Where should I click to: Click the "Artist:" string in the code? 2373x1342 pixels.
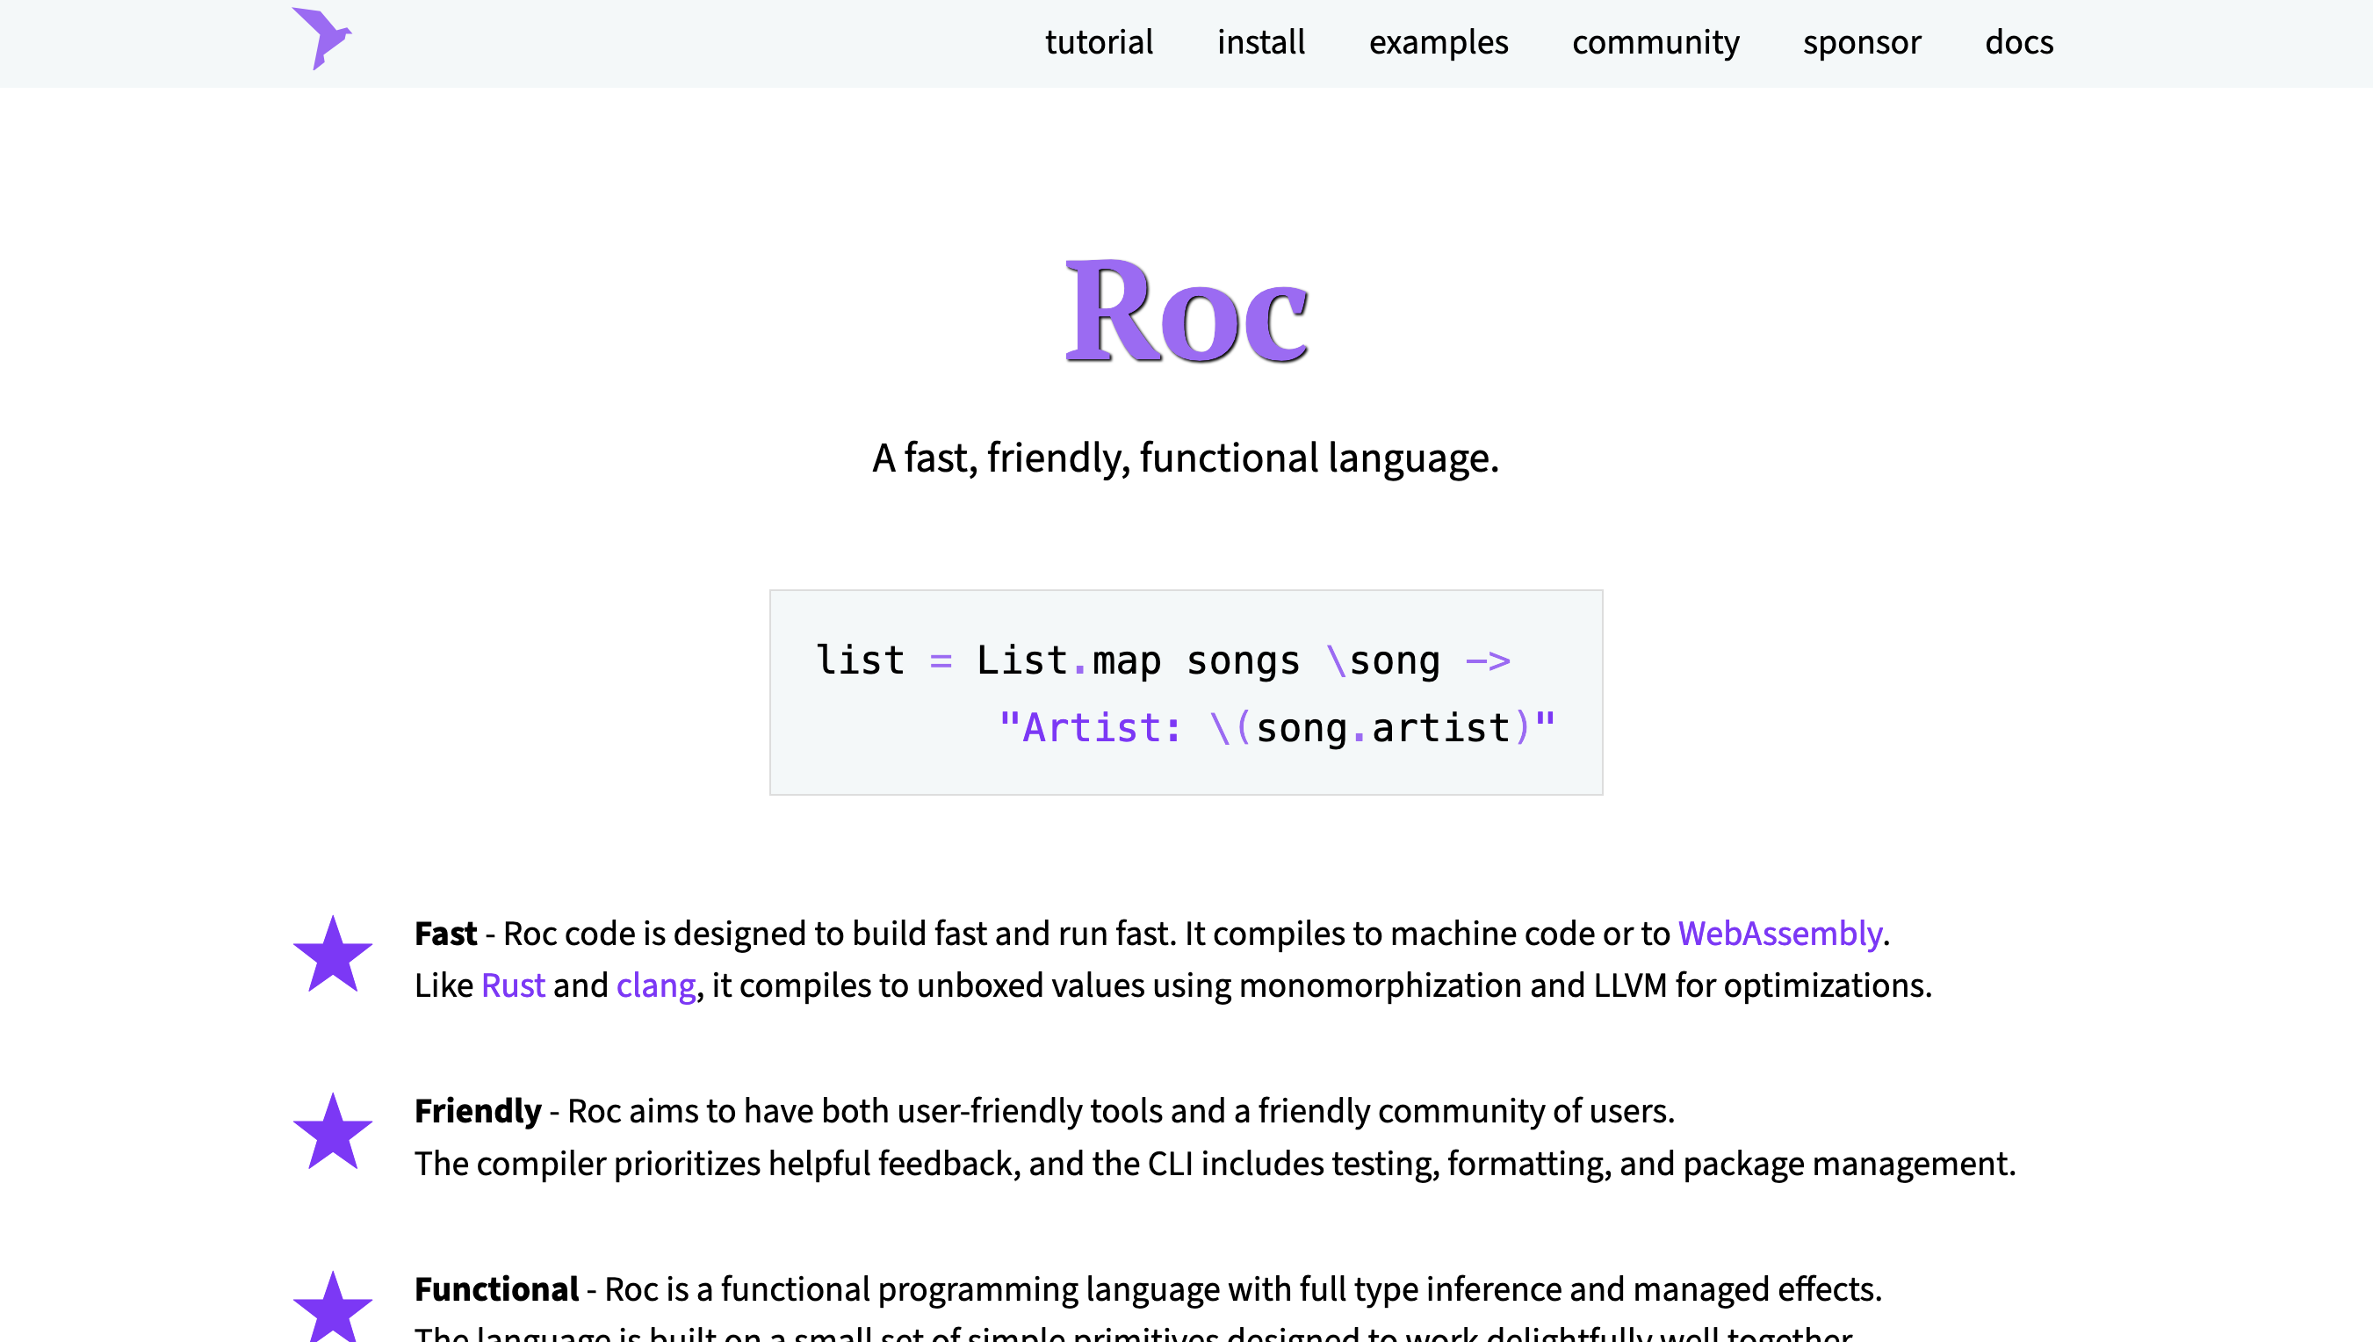tap(1089, 728)
